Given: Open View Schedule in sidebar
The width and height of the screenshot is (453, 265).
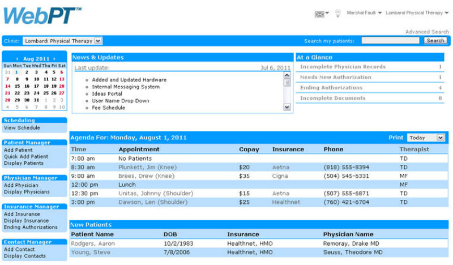Looking at the screenshot, I should pos(22,128).
